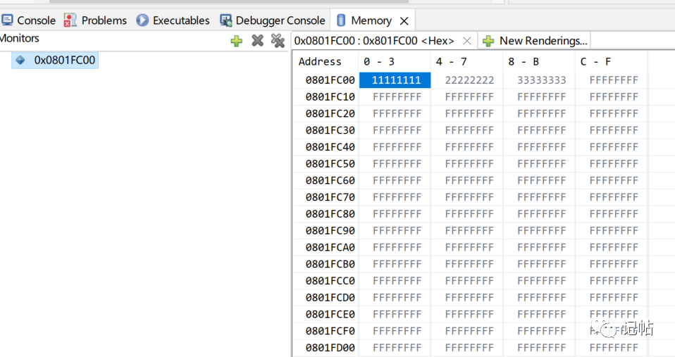Image resolution: width=675 pixels, height=357 pixels.
Task: Close the Memory view tab
Action: coord(404,20)
